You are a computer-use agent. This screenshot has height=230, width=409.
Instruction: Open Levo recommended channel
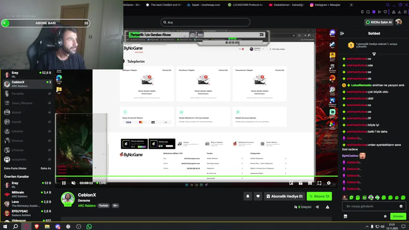[27, 204]
